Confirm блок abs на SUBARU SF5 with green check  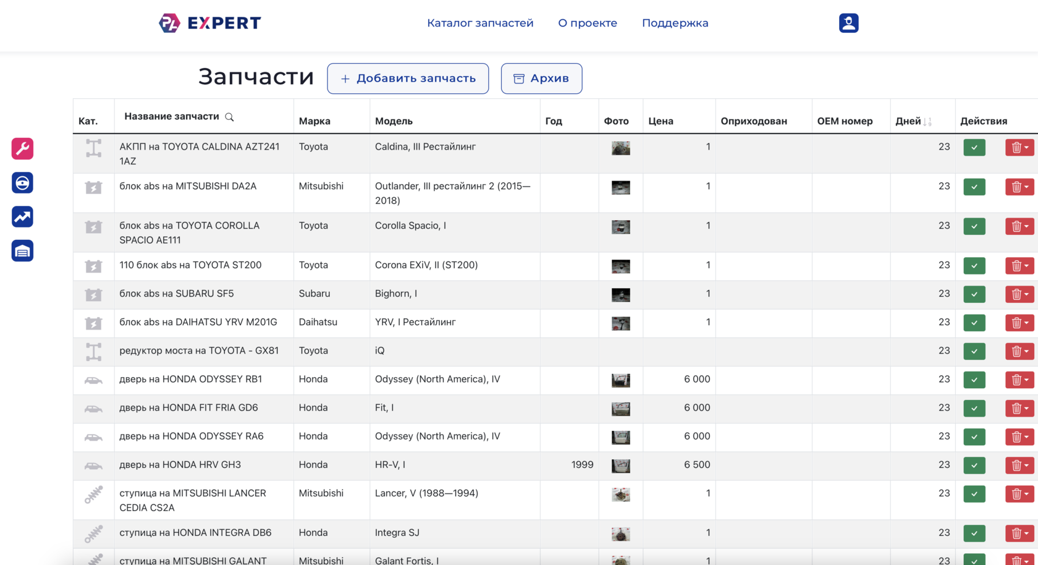(974, 294)
